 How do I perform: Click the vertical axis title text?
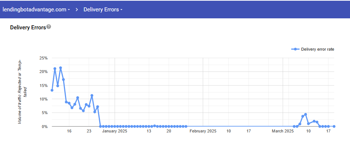[22, 92]
